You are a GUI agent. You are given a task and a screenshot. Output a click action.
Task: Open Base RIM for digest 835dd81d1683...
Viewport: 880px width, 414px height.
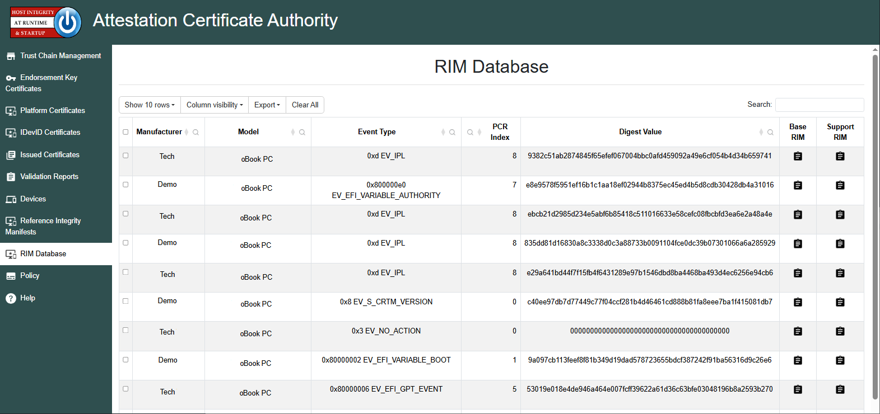coord(798,243)
